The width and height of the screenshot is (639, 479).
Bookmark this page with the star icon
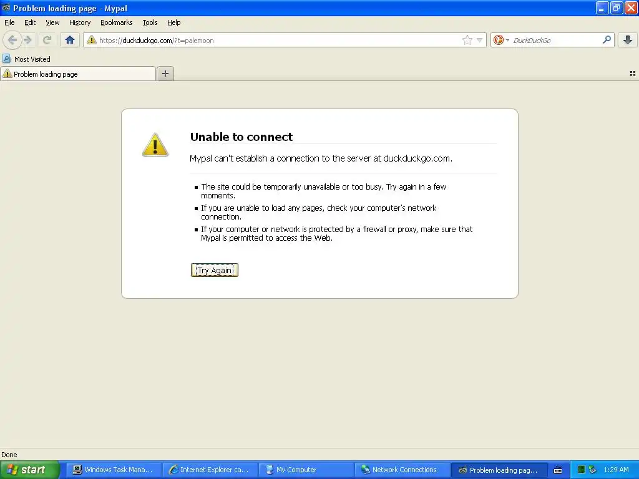click(x=467, y=40)
